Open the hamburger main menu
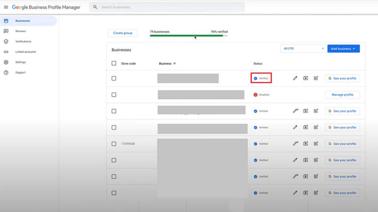 click(6, 7)
